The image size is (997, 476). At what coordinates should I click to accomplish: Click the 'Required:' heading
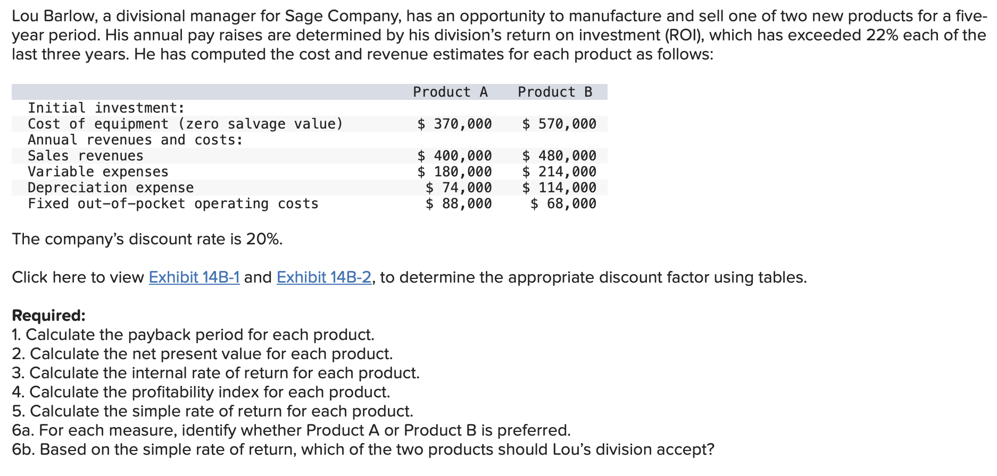[x=48, y=316]
